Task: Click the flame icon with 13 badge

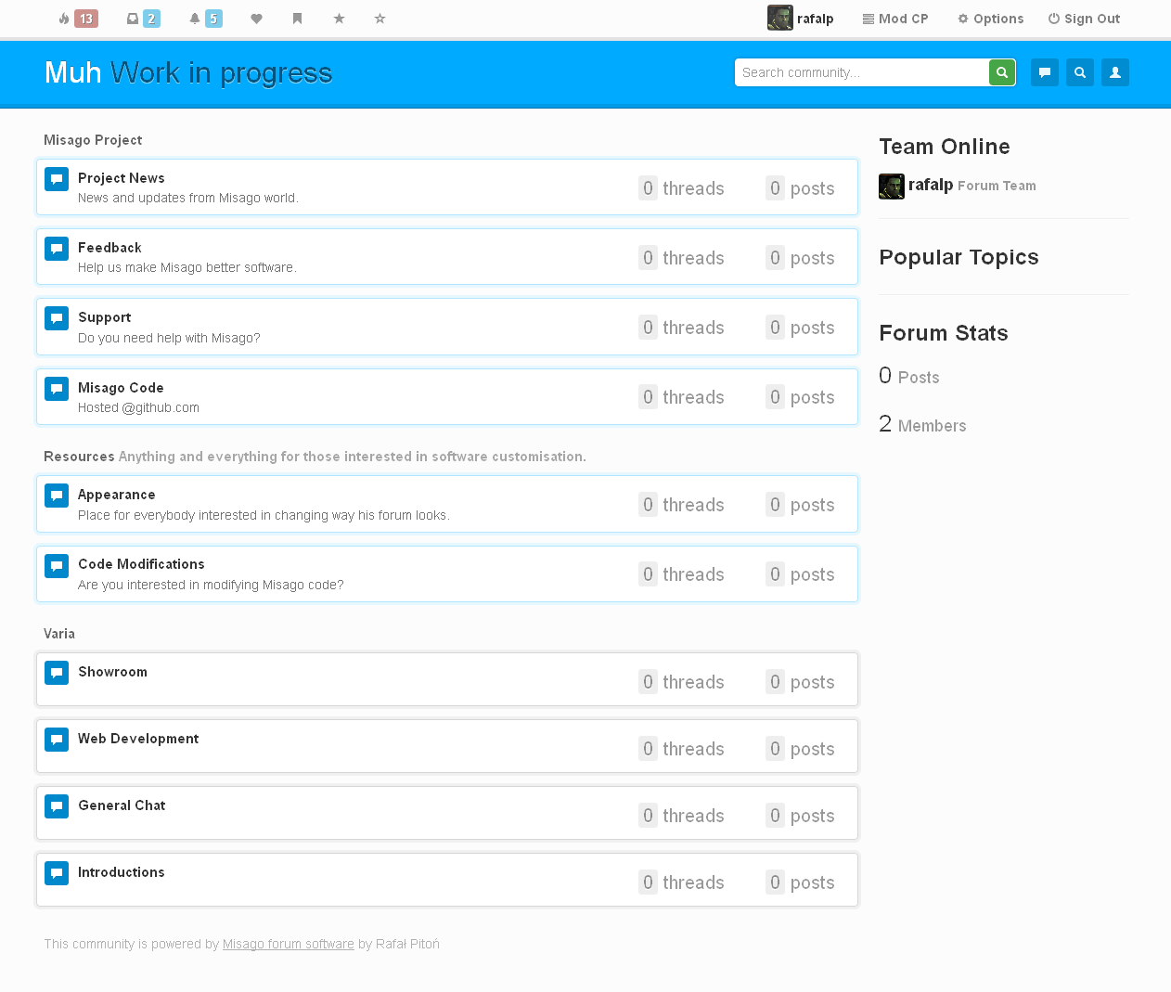Action: [x=77, y=19]
